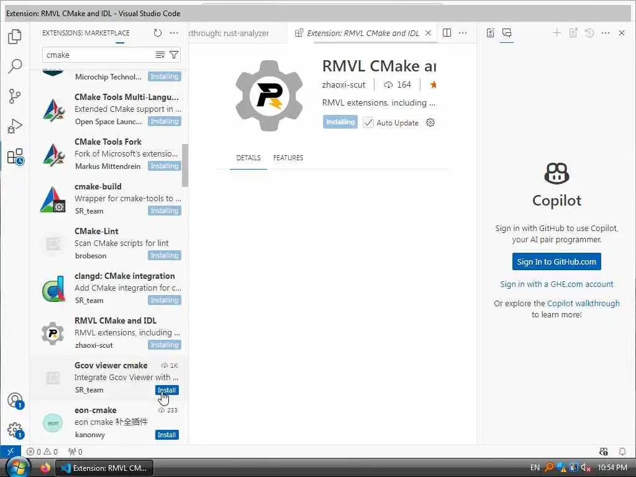This screenshot has height=477, width=636.
Task: Clear extensions search results
Action: (x=160, y=55)
